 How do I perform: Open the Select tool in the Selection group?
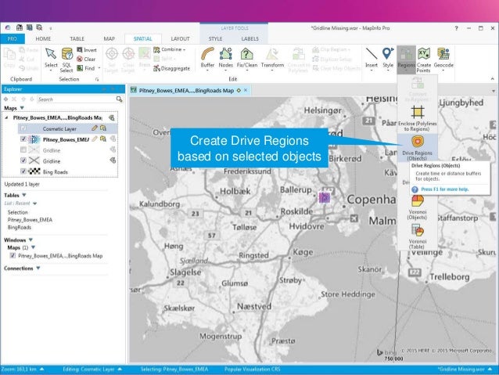pos(51,59)
